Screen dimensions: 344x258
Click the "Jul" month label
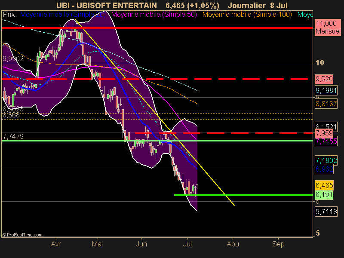pyautogui.click(x=187, y=244)
